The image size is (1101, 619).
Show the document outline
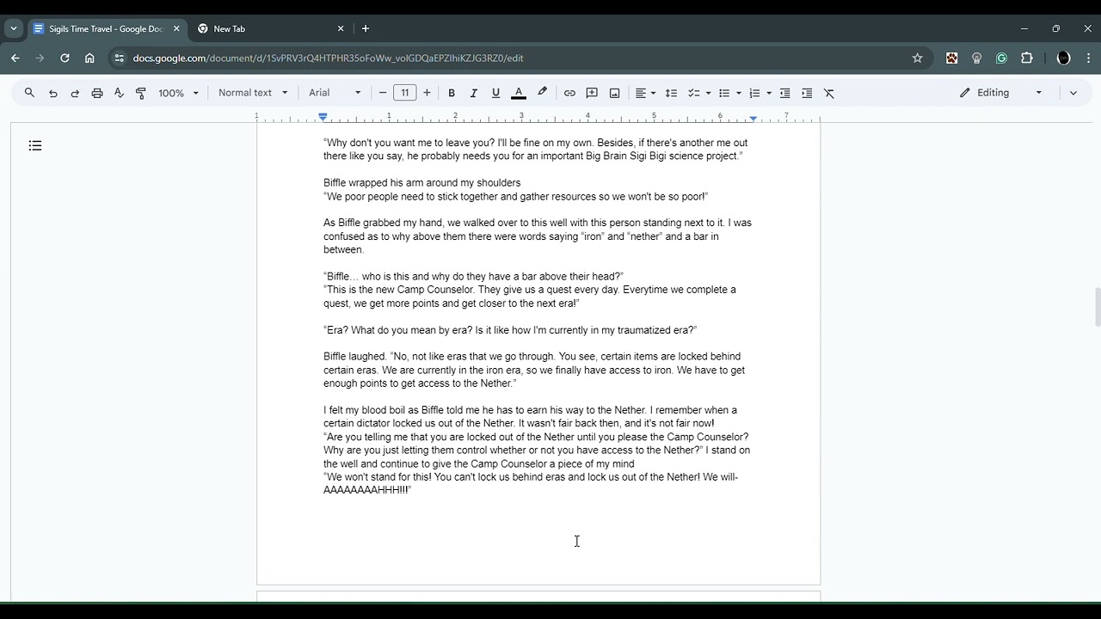tap(35, 146)
